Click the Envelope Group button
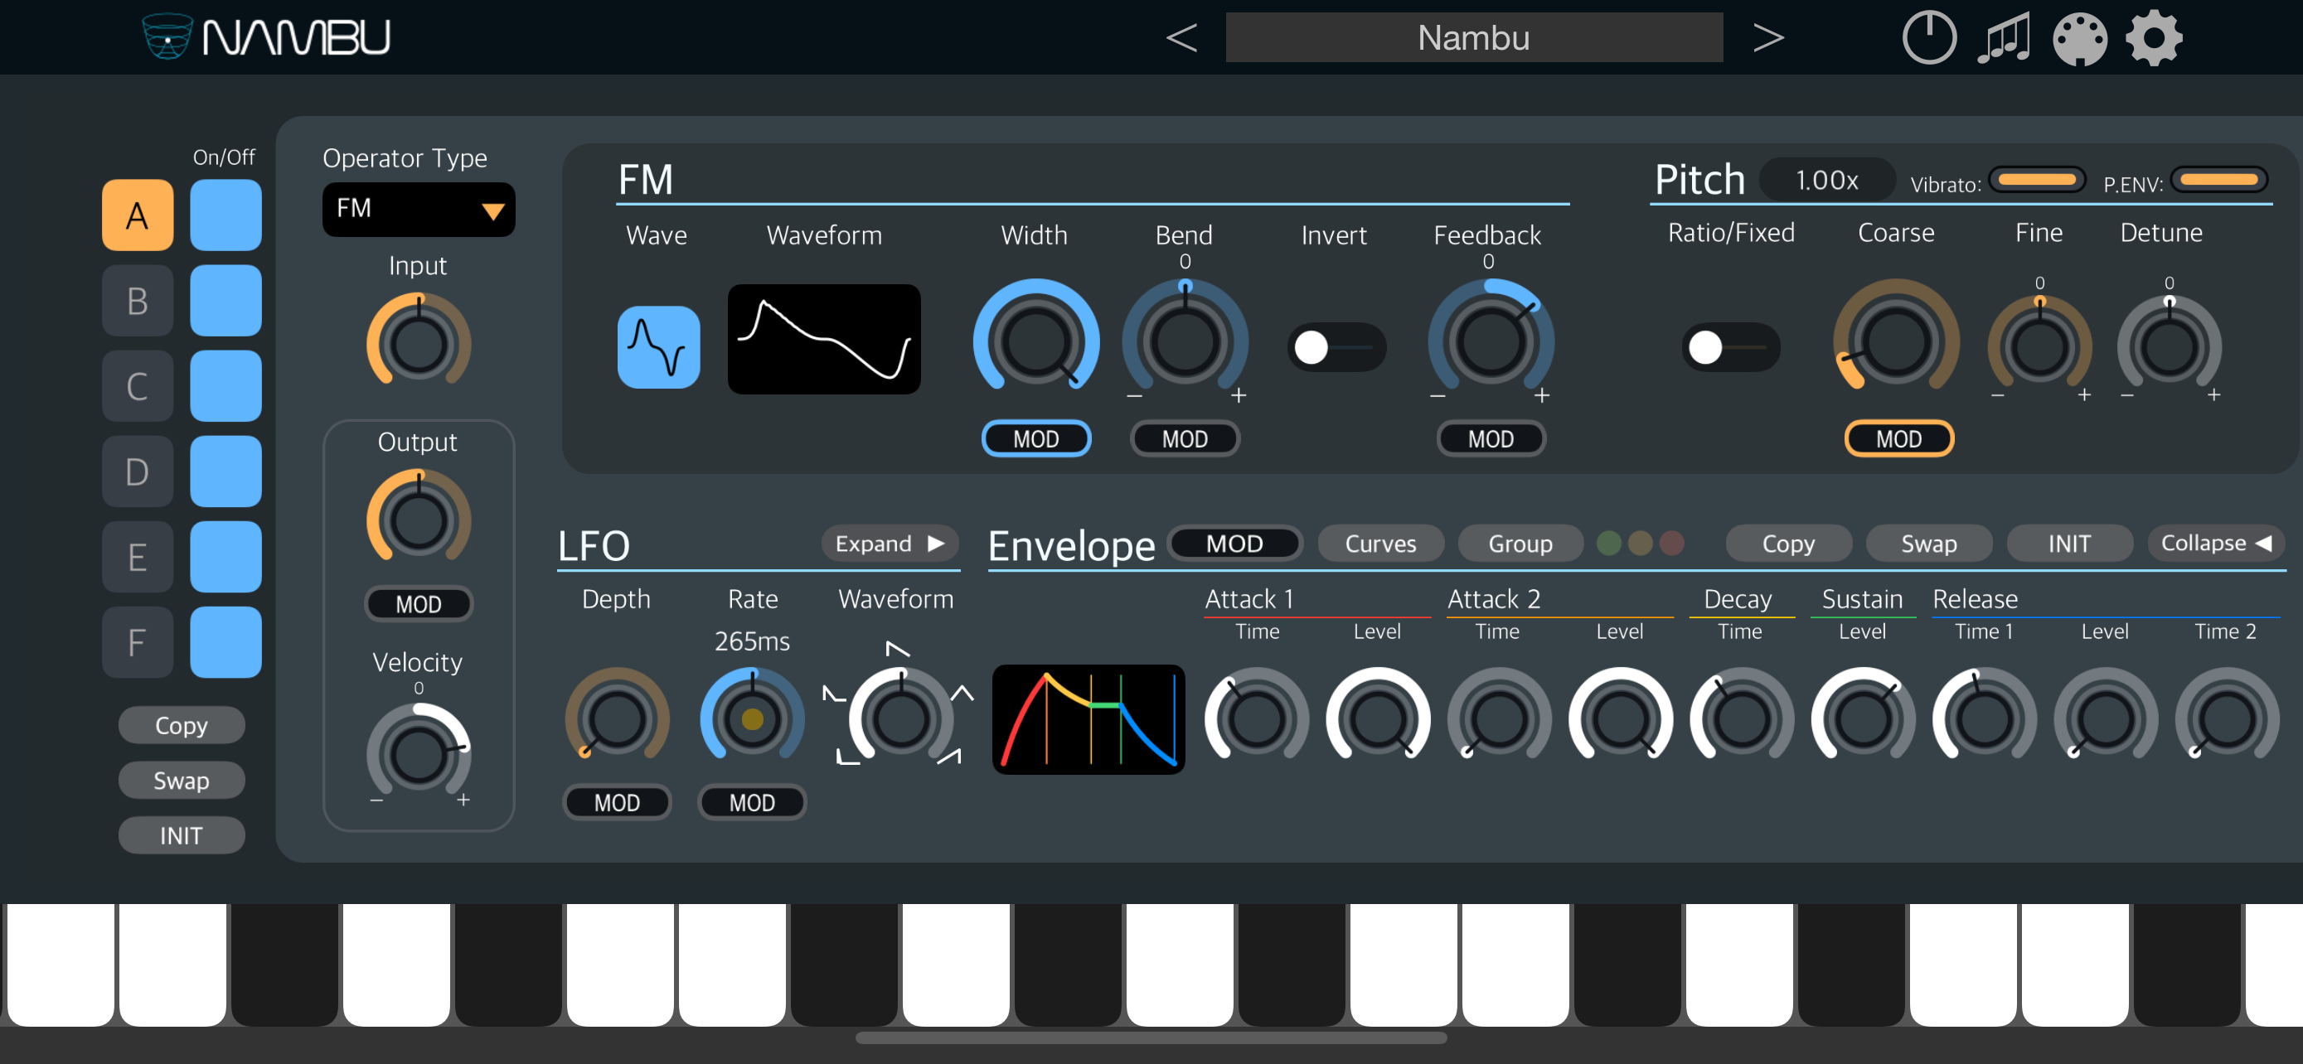The image size is (2303, 1064). coord(1520,543)
